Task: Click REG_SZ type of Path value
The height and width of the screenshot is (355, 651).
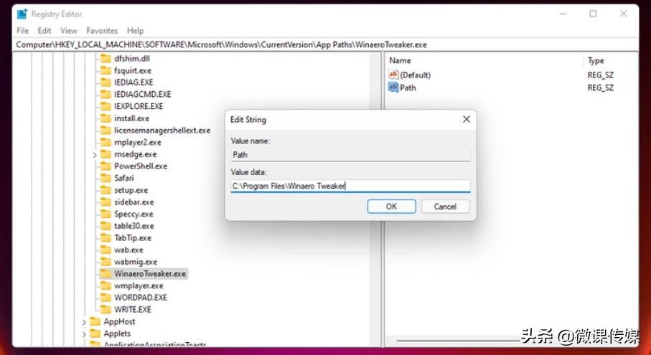Action: pyautogui.click(x=600, y=87)
